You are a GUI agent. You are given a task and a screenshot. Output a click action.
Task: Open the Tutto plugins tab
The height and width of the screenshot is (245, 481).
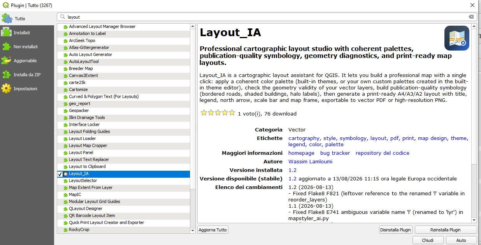pos(27,18)
